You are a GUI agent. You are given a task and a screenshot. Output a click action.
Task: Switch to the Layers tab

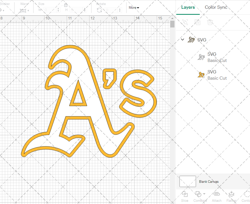(188, 7)
